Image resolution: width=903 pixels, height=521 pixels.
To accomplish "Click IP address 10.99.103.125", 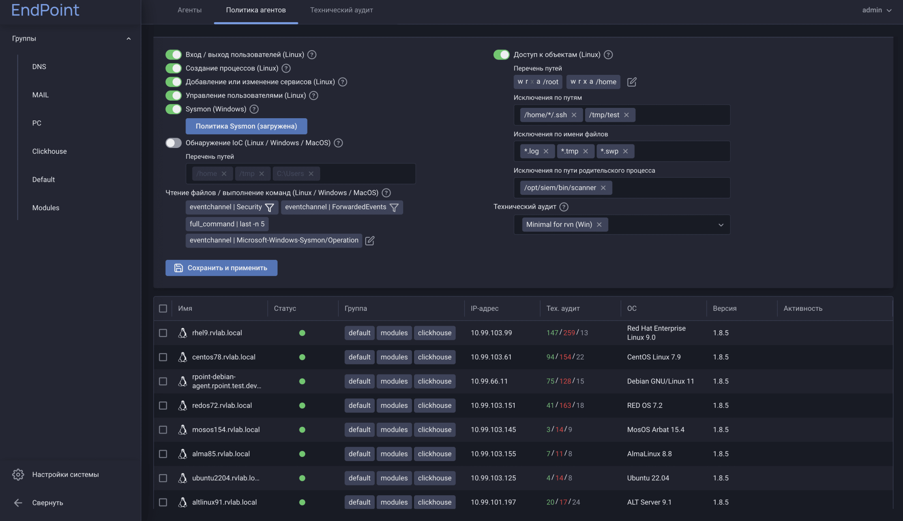I will (x=493, y=478).
